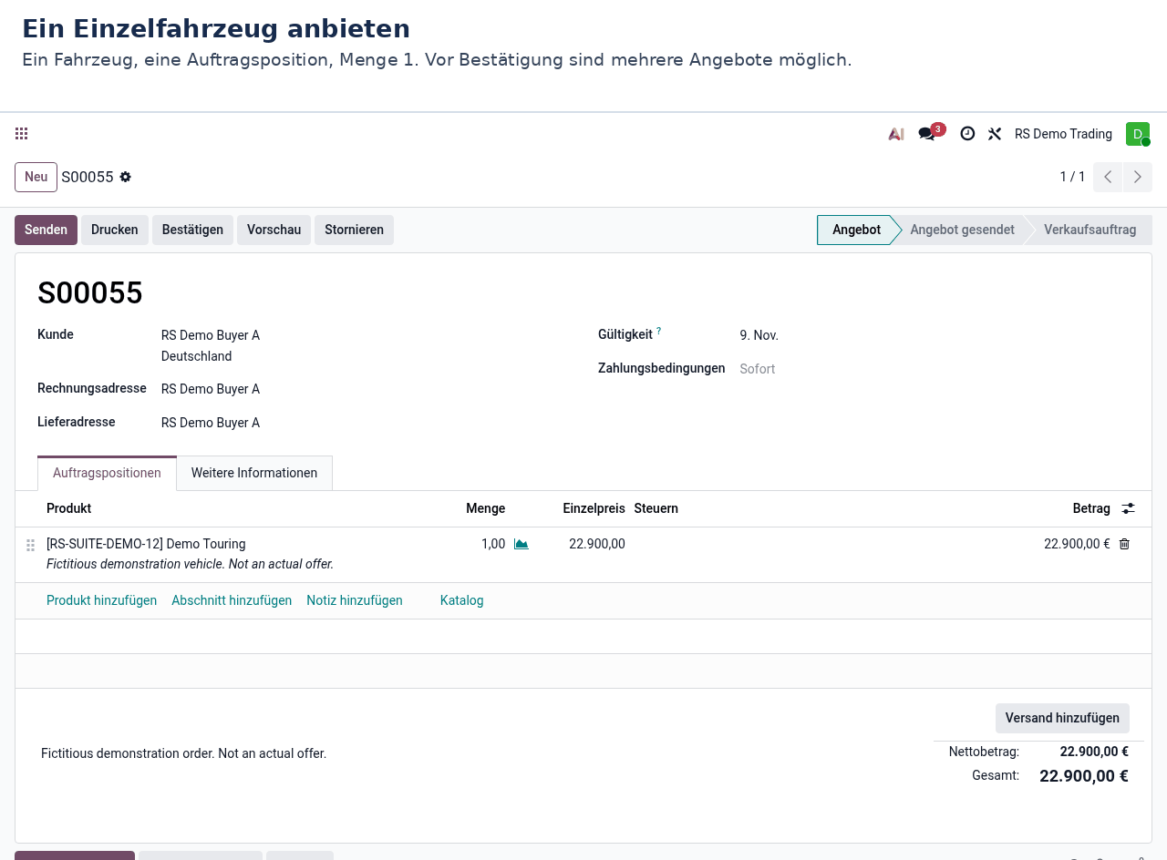Image resolution: width=1167 pixels, height=860 pixels.
Task: Open the Zahlungsbedingungen Sofort field
Action: click(x=758, y=369)
